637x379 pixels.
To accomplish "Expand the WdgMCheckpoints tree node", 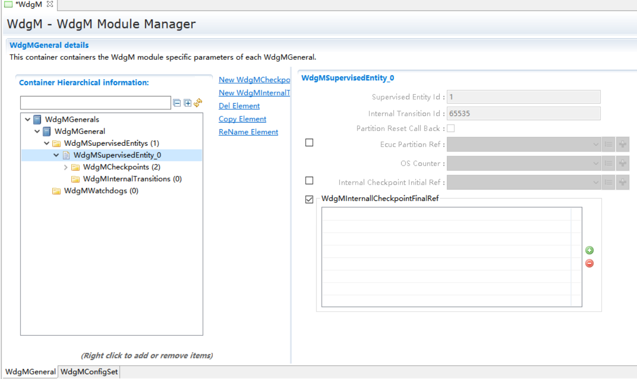I will click(66, 167).
